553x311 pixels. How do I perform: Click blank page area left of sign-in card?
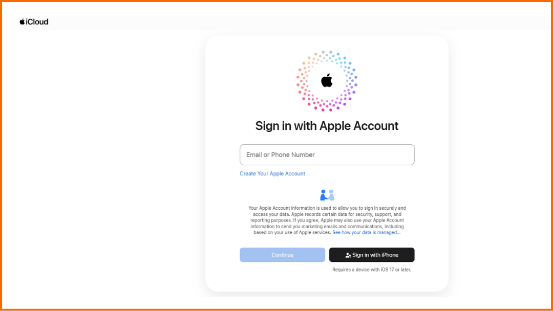click(x=106, y=159)
